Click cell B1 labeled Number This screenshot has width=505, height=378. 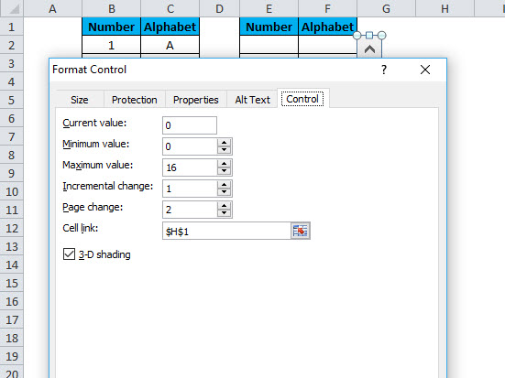[x=112, y=27]
